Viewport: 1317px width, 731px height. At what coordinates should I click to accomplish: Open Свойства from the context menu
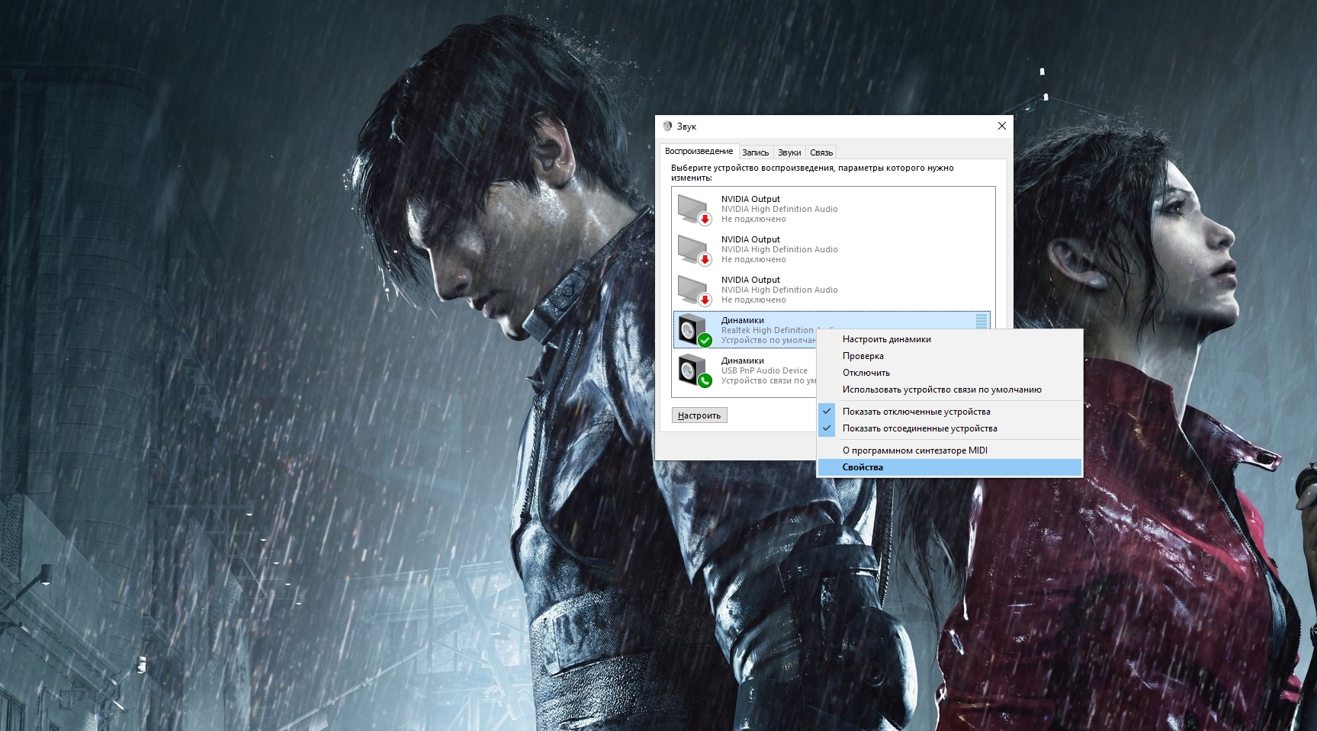pyautogui.click(x=949, y=467)
